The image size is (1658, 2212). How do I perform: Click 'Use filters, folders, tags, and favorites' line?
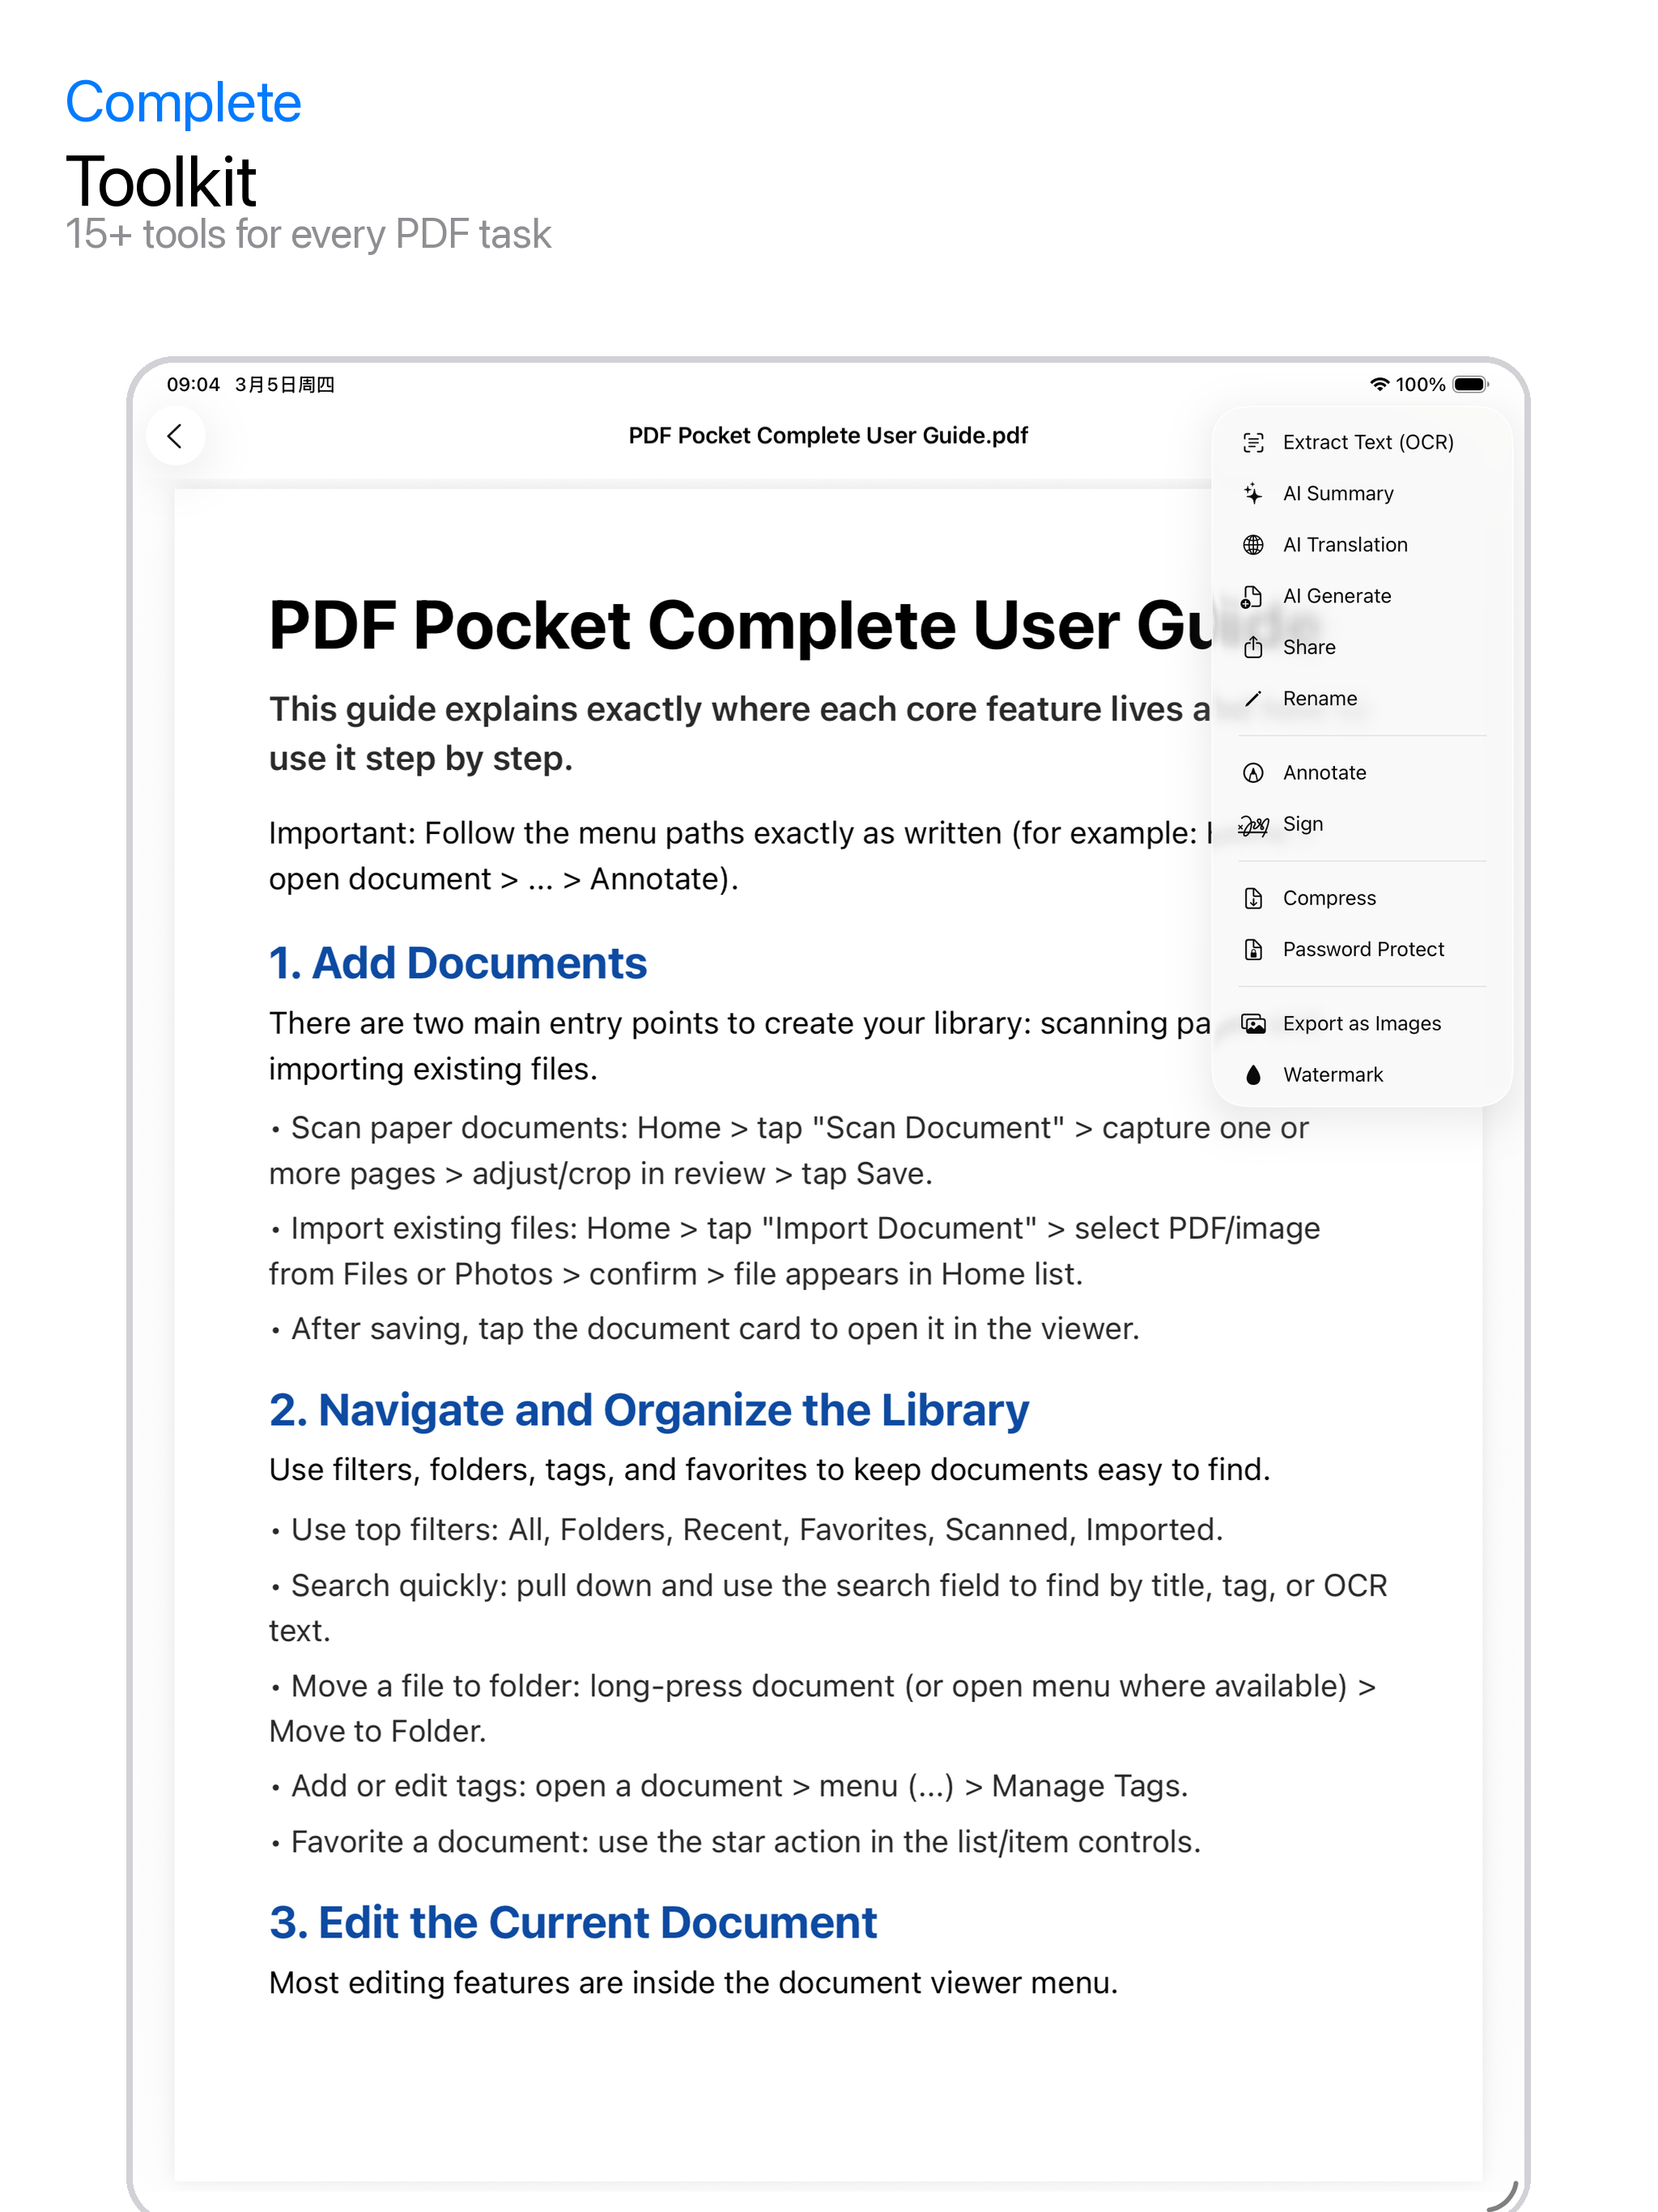769,1470
